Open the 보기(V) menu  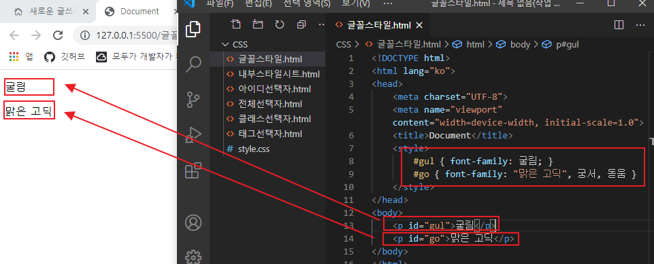tap(356, 3)
